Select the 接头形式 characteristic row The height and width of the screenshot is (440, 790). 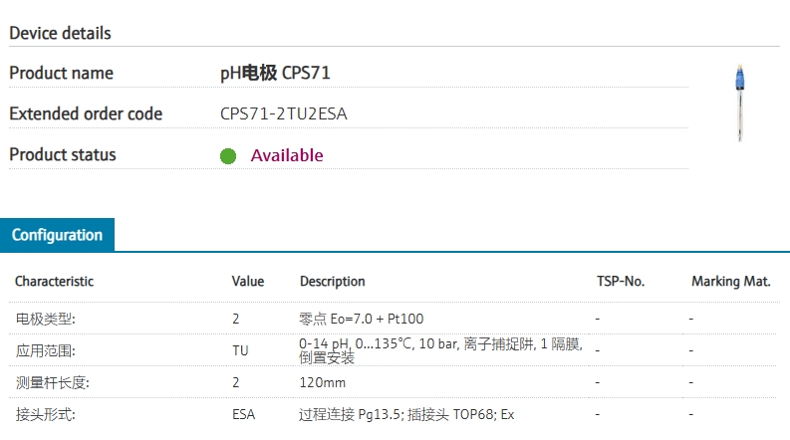[46, 414]
